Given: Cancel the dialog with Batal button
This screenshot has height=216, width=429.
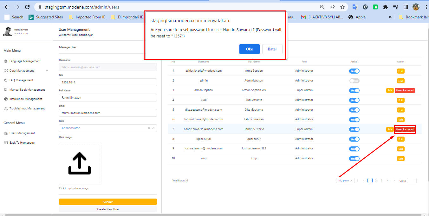Looking at the screenshot, I should point(272,49).
